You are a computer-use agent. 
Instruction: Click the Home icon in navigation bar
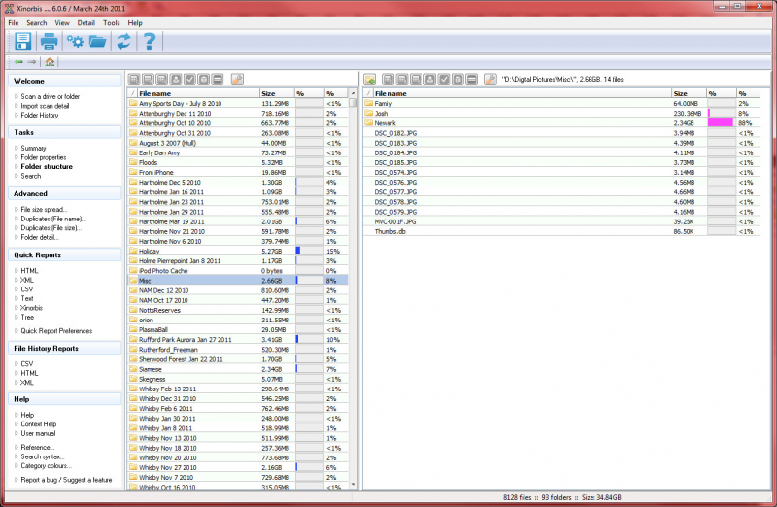click(50, 62)
